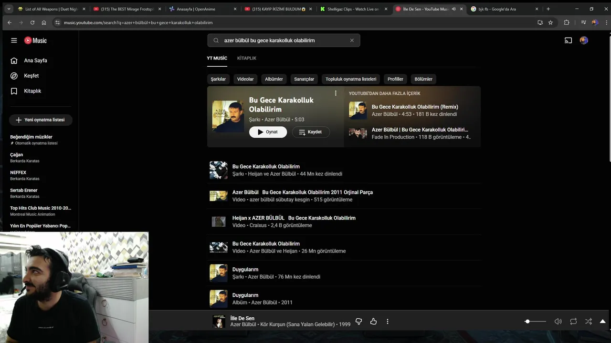Filter results by Videolar chip
Screen dimensions: 611x343
pos(245,79)
